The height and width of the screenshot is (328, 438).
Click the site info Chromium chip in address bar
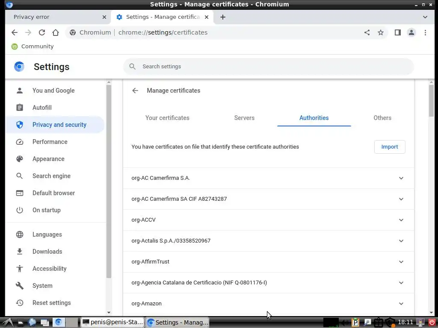click(90, 32)
